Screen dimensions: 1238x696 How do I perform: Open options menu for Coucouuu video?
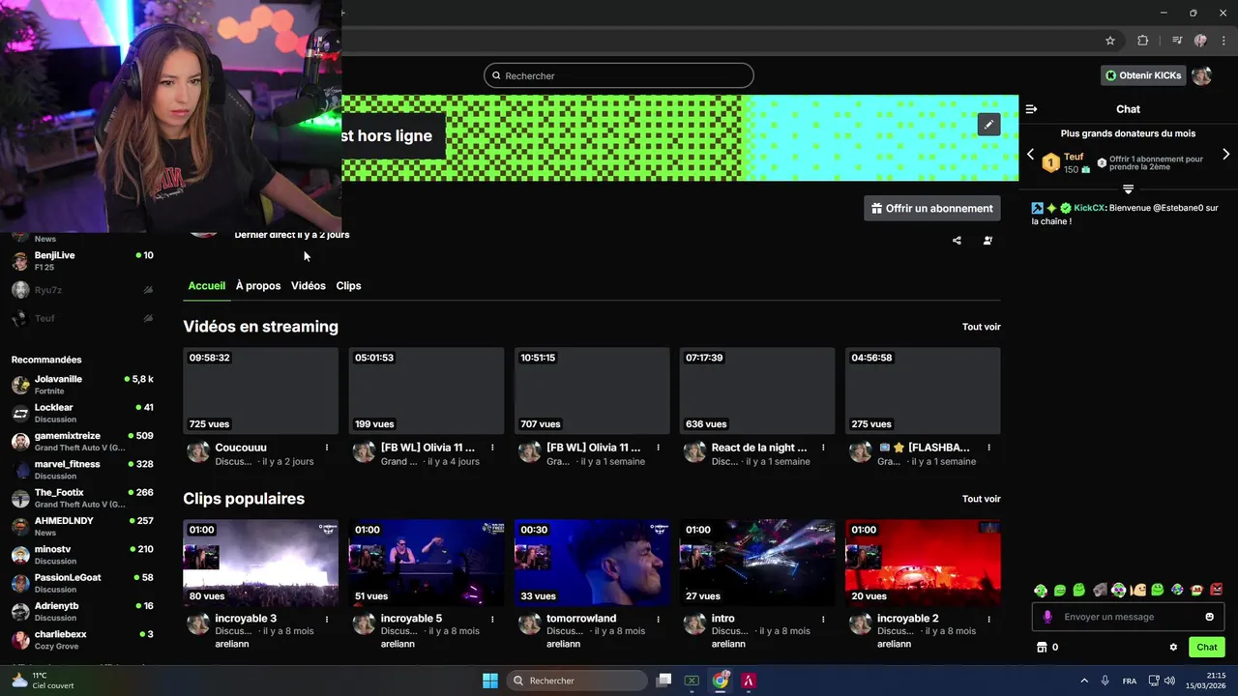tap(327, 448)
